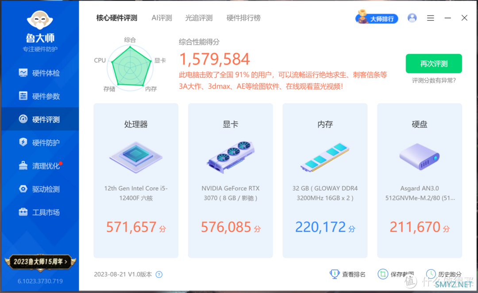Click the 显卡 card heading

(x=231, y=124)
